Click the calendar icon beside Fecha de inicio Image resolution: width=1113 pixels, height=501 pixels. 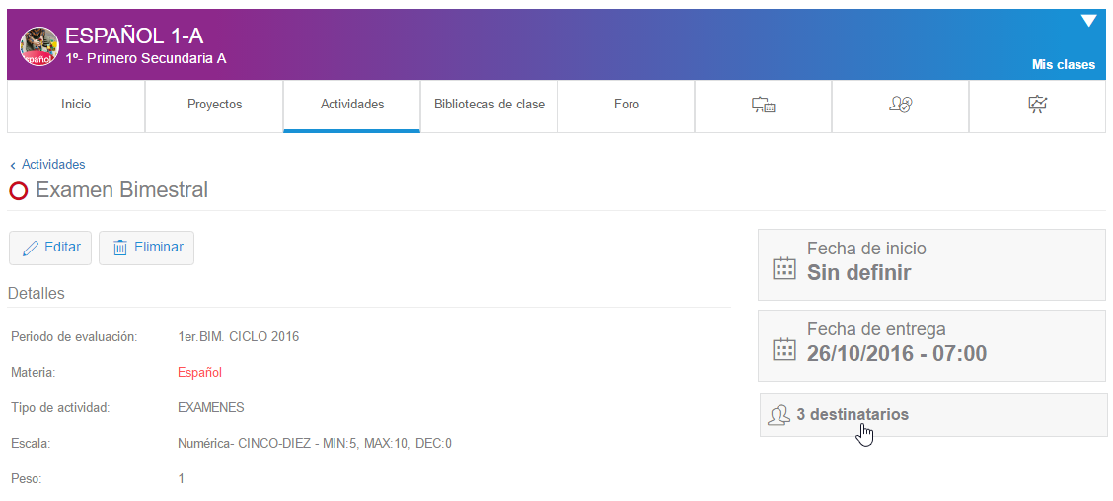pos(783,269)
